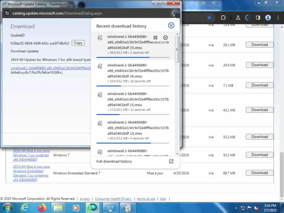The width and height of the screenshot is (284, 213).
Task: Download the 20.9 MB update
Action: point(260,65)
